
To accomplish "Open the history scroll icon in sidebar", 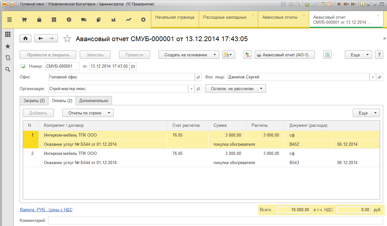I will 8,58.
